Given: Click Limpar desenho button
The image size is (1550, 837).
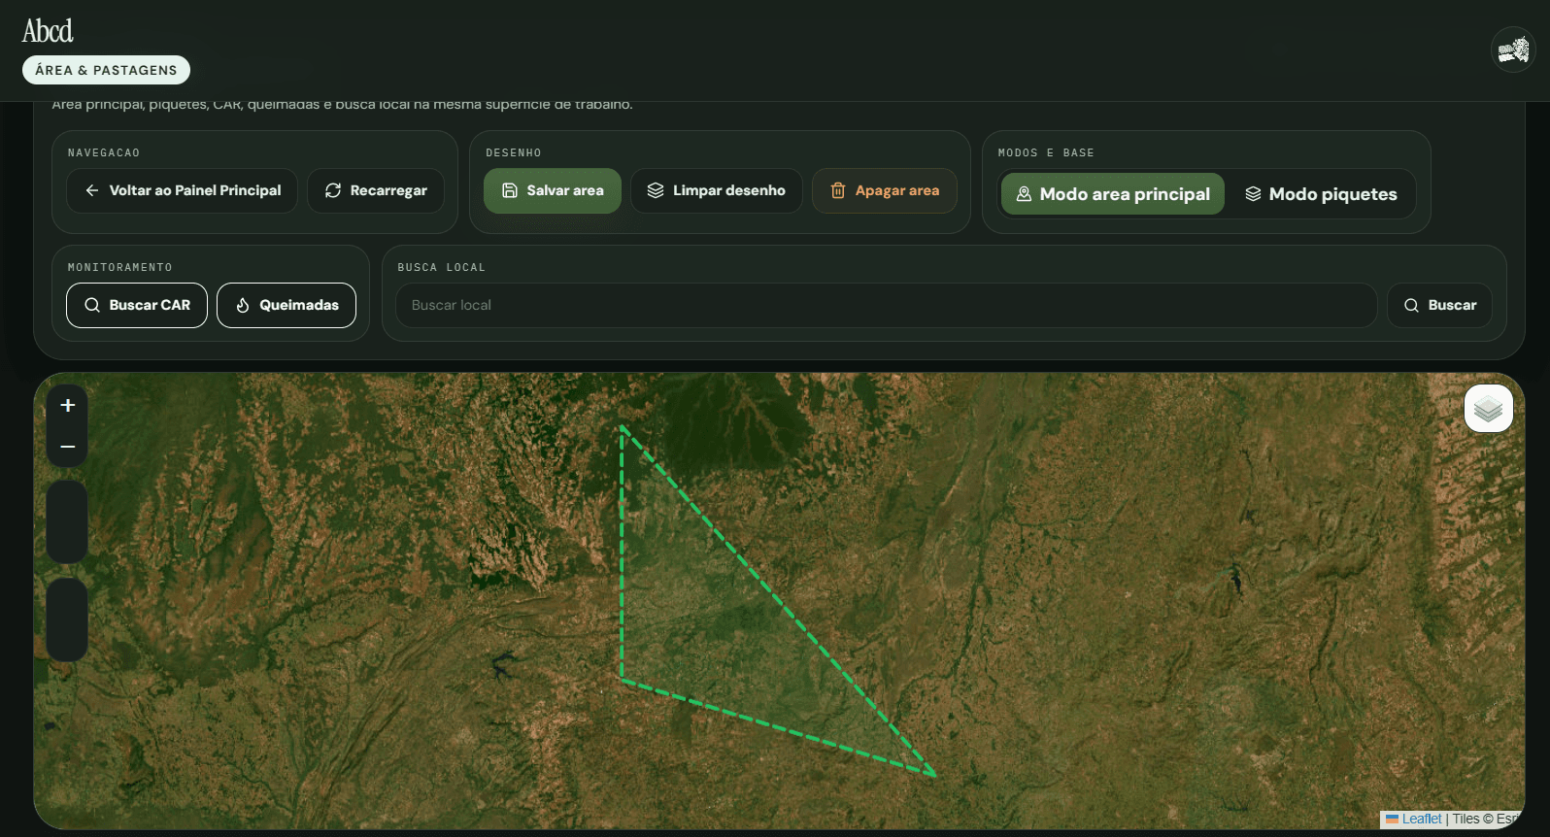Looking at the screenshot, I should (717, 190).
